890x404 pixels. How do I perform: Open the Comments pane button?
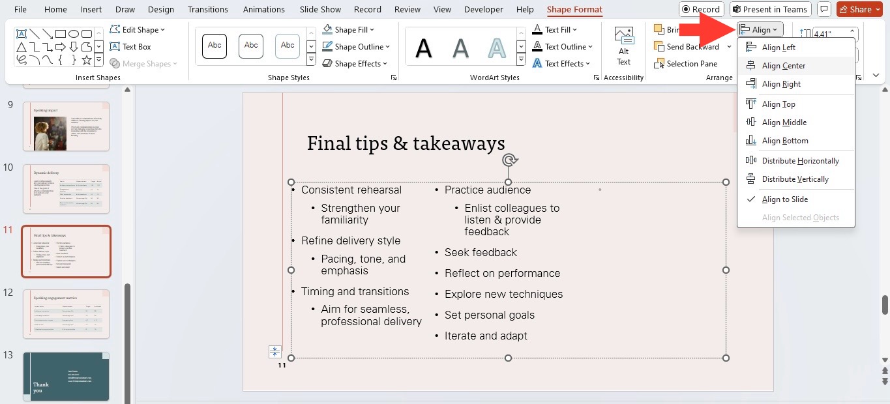[824, 9]
